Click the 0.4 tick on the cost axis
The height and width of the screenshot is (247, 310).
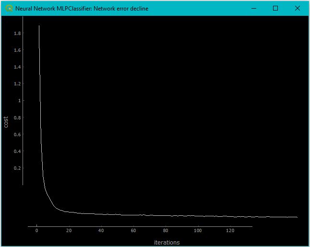(x=17, y=152)
